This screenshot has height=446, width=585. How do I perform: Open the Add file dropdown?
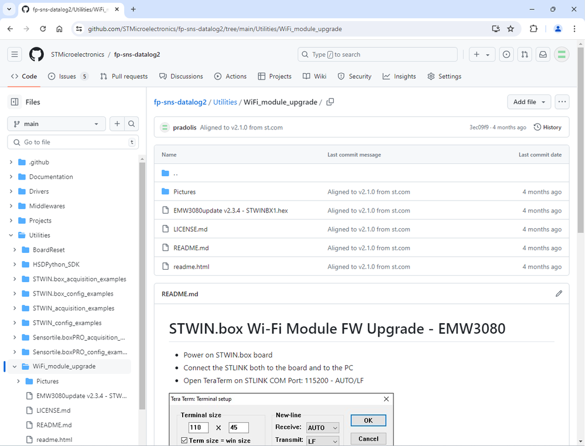(529, 102)
